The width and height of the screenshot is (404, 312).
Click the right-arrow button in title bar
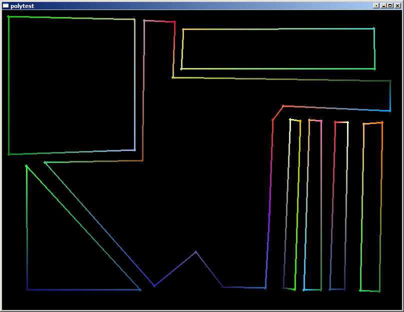(376, 5)
